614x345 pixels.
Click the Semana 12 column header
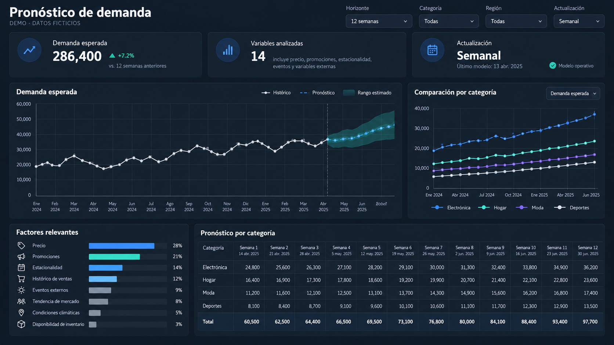(x=588, y=250)
